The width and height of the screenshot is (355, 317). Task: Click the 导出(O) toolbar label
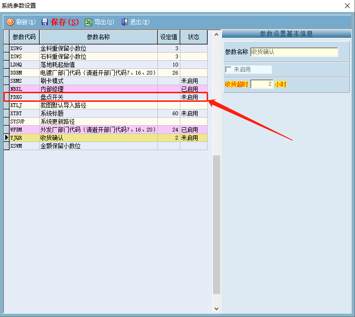(104, 22)
